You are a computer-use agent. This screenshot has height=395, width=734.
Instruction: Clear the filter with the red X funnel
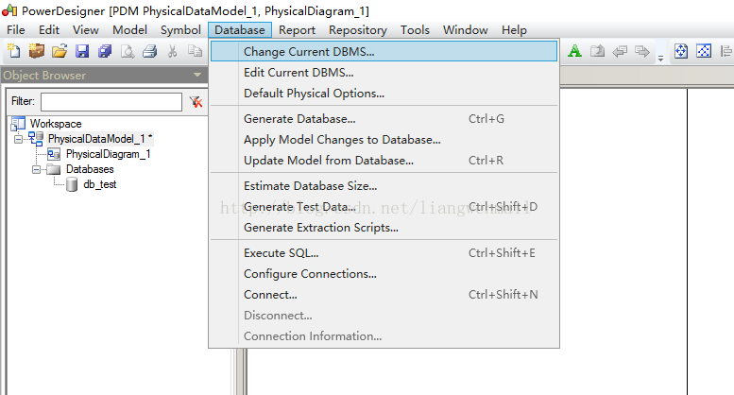click(196, 101)
